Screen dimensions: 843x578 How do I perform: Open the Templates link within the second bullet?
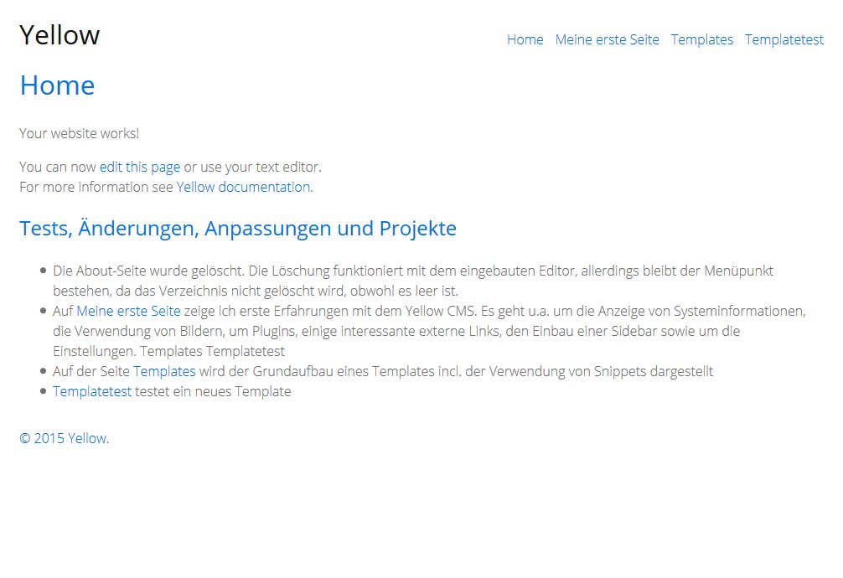coord(164,371)
